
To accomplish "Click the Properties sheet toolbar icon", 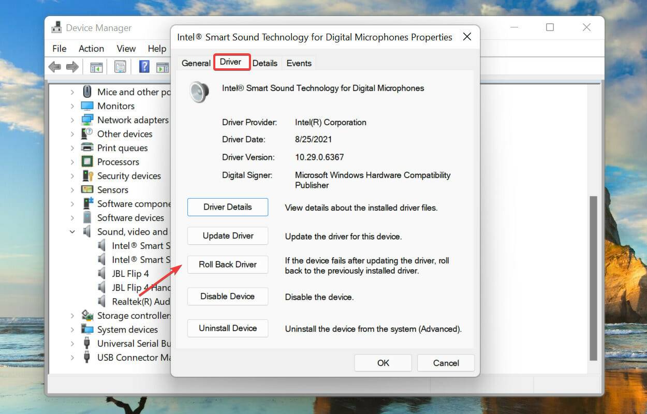I will (x=120, y=67).
